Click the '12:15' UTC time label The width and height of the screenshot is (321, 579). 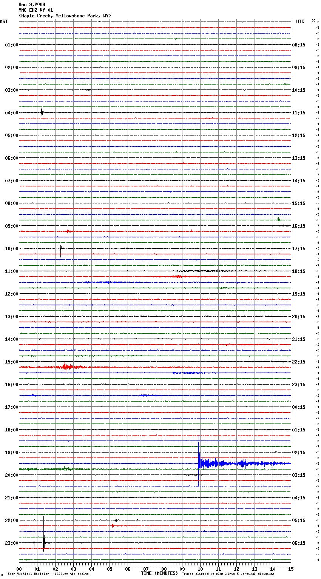pos(299,136)
